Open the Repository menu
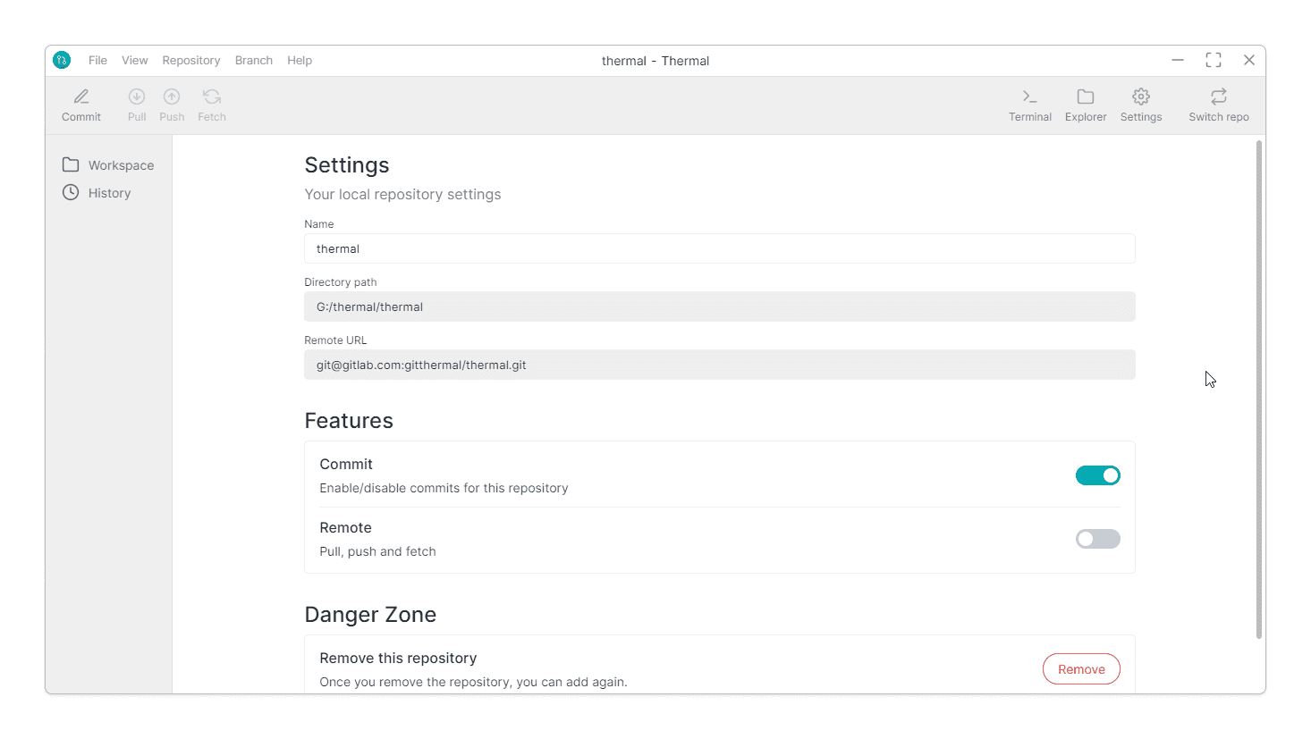 coord(191,61)
